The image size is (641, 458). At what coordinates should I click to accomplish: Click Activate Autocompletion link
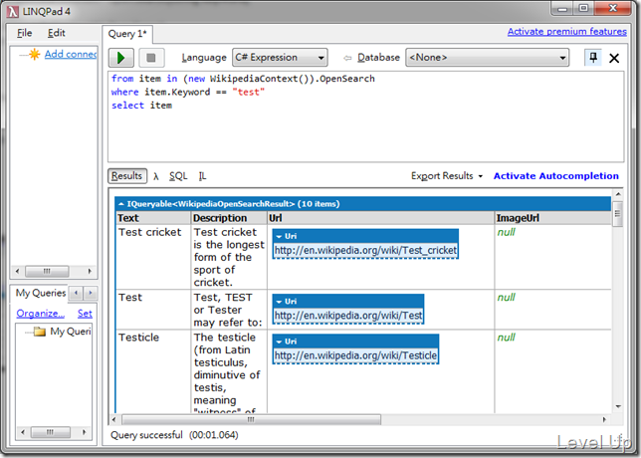(556, 176)
